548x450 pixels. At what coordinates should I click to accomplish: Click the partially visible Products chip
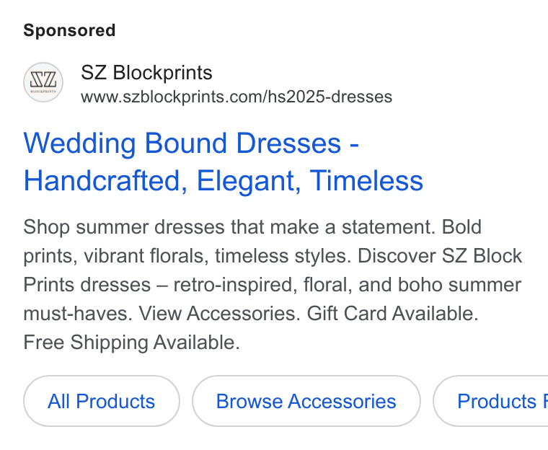491,401
